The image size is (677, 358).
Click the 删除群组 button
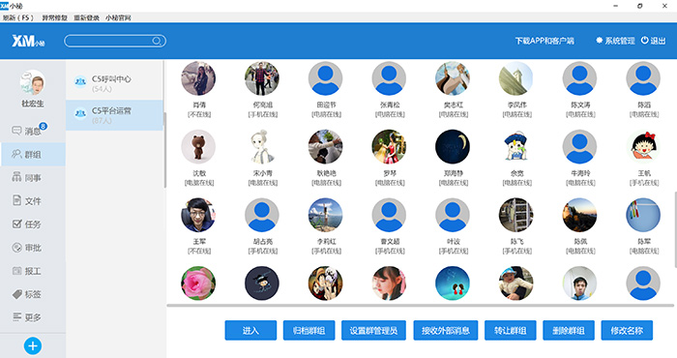[569, 330]
